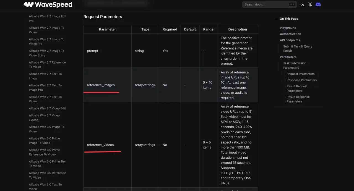Jump to Authentication section
354x191 pixels.
[x=290, y=34]
